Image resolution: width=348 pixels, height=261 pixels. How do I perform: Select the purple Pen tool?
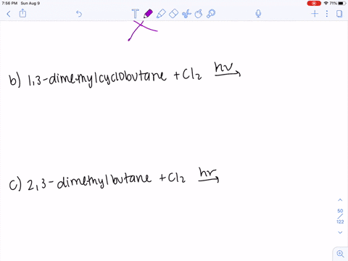coord(148,14)
